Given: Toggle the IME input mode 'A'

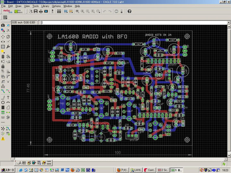Looking at the screenshot, I should 20,162.
